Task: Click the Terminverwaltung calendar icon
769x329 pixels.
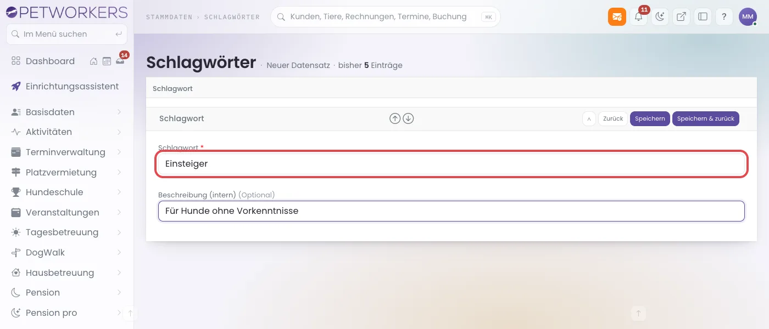Action: click(16, 152)
